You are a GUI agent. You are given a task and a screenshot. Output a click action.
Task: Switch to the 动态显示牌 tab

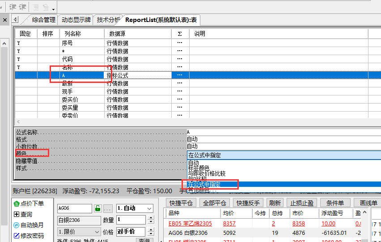76,20
